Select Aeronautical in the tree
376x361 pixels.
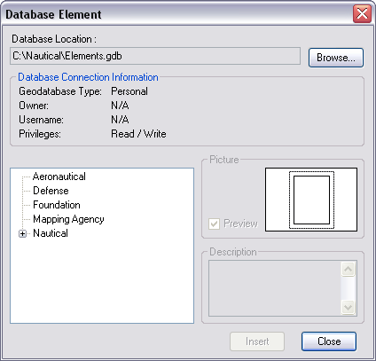pos(59,177)
